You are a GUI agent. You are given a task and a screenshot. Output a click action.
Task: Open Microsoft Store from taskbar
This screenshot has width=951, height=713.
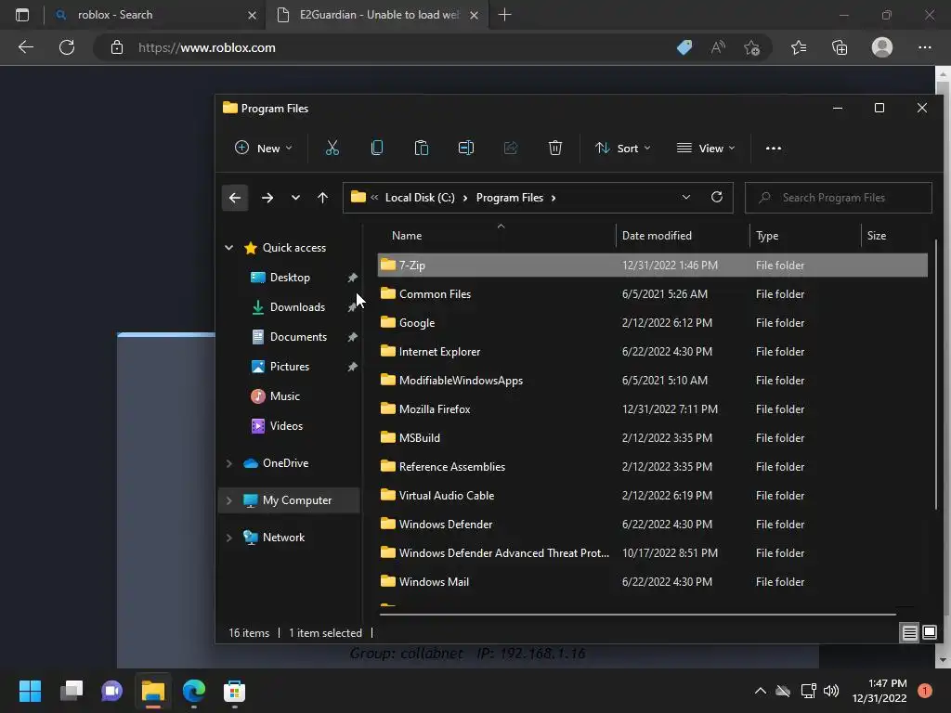234,691
